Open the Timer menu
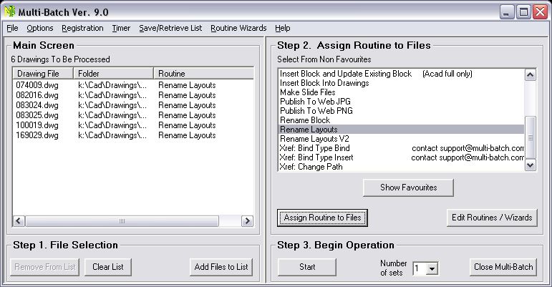The image size is (552, 287). click(x=121, y=28)
